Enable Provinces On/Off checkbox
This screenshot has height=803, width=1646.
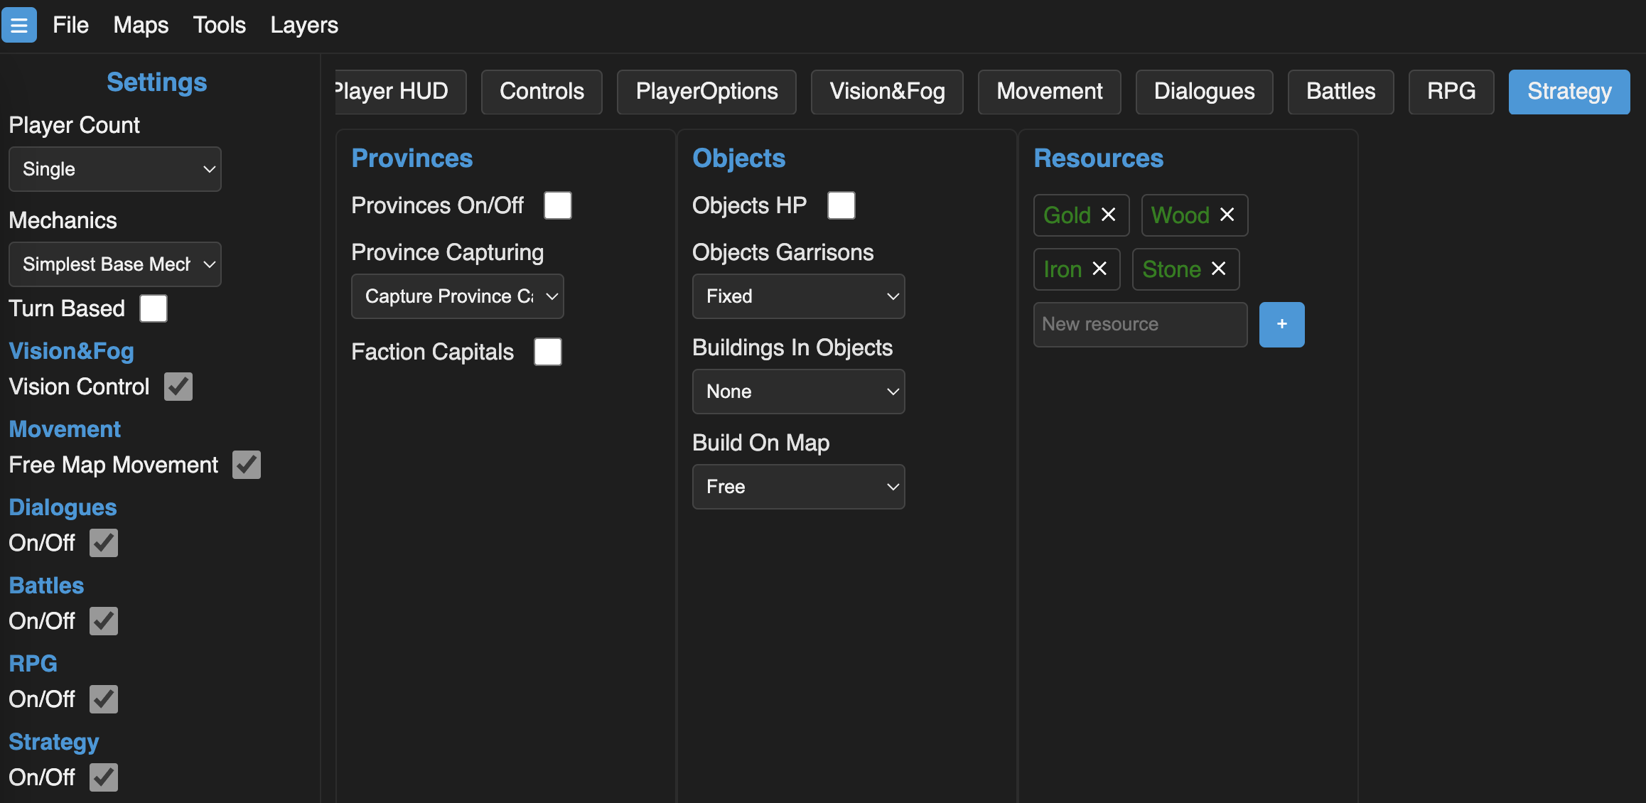pyautogui.click(x=558, y=205)
